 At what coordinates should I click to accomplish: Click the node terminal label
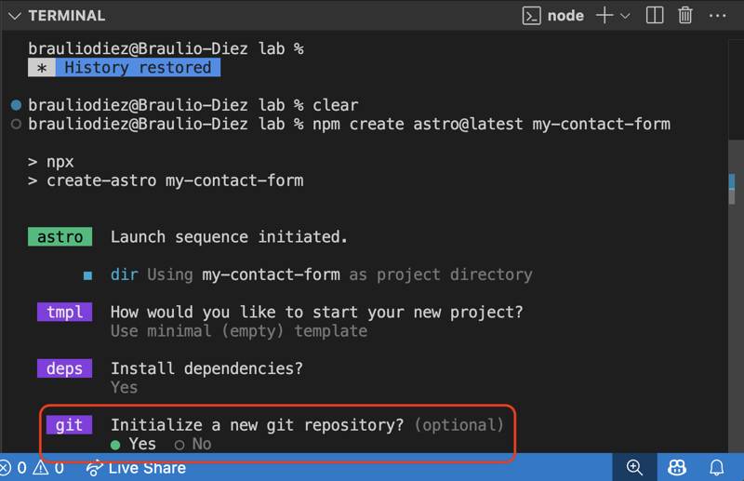(x=565, y=16)
